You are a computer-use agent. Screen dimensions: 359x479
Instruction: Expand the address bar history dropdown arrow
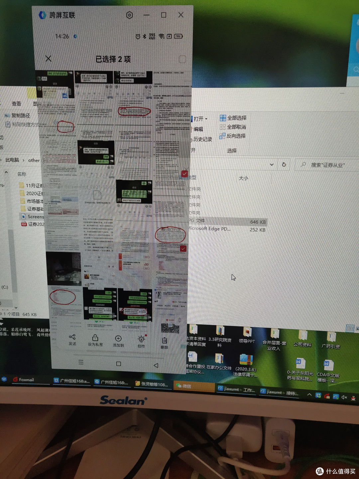(x=272, y=165)
